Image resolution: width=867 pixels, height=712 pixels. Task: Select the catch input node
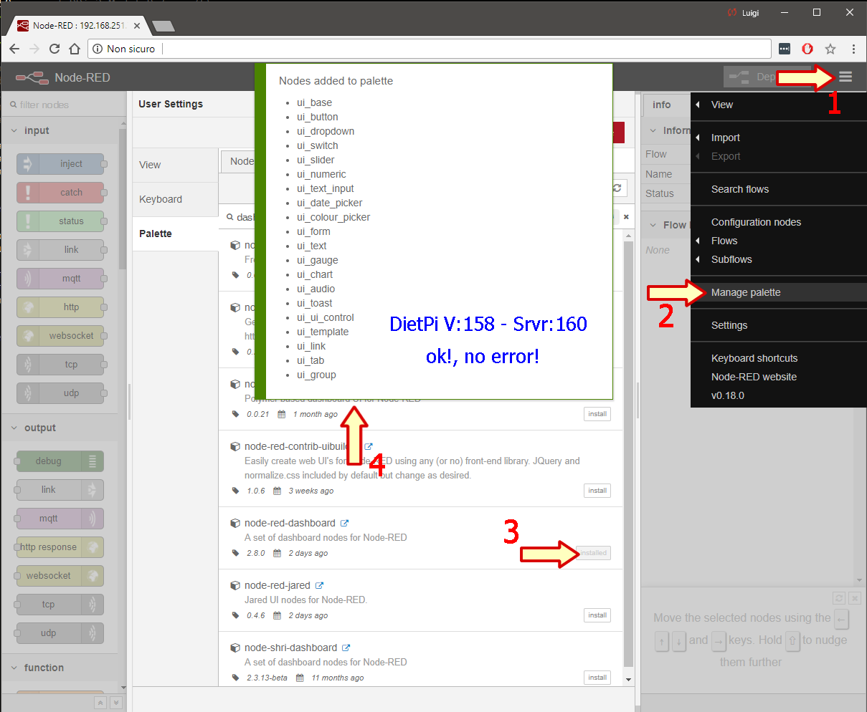pos(60,193)
